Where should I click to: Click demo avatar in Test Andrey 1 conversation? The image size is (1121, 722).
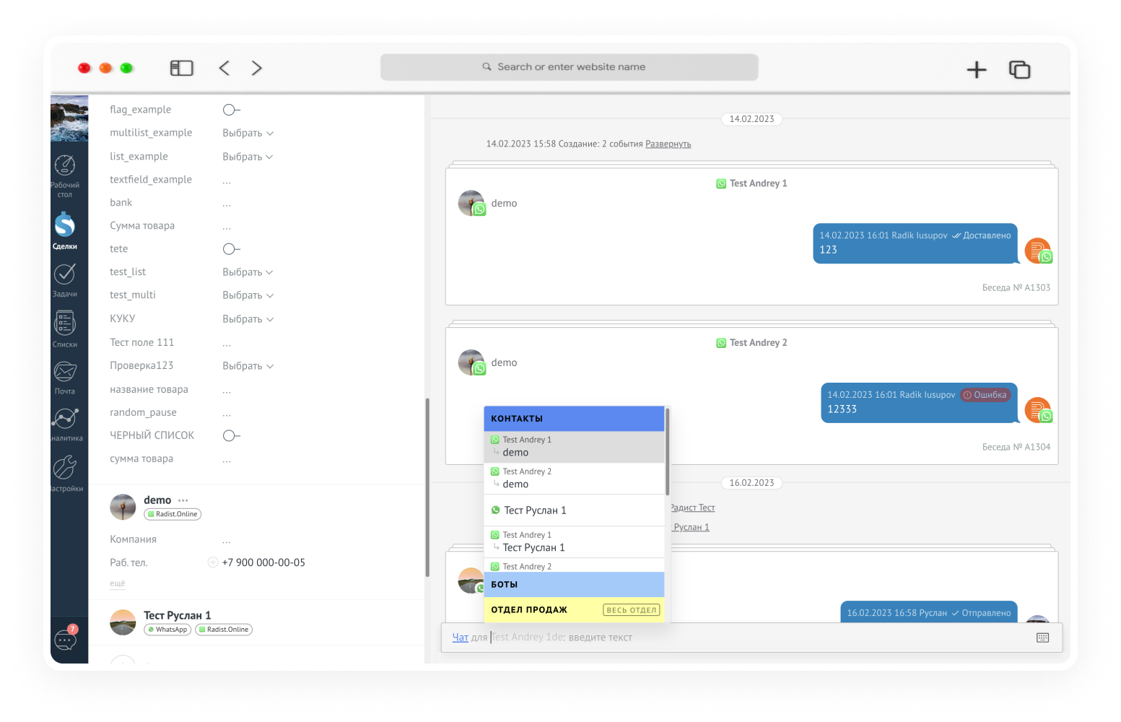point(471,203)
